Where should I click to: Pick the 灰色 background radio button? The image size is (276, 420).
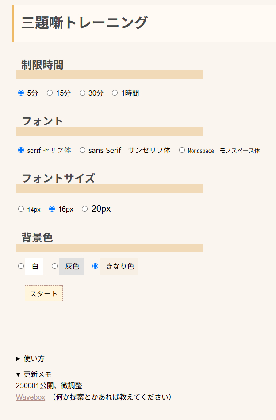[54, 266]
